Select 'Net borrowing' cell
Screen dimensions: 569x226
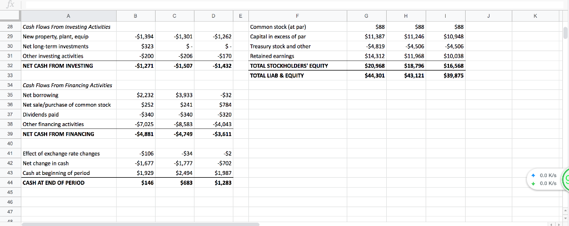click(68, 95)
